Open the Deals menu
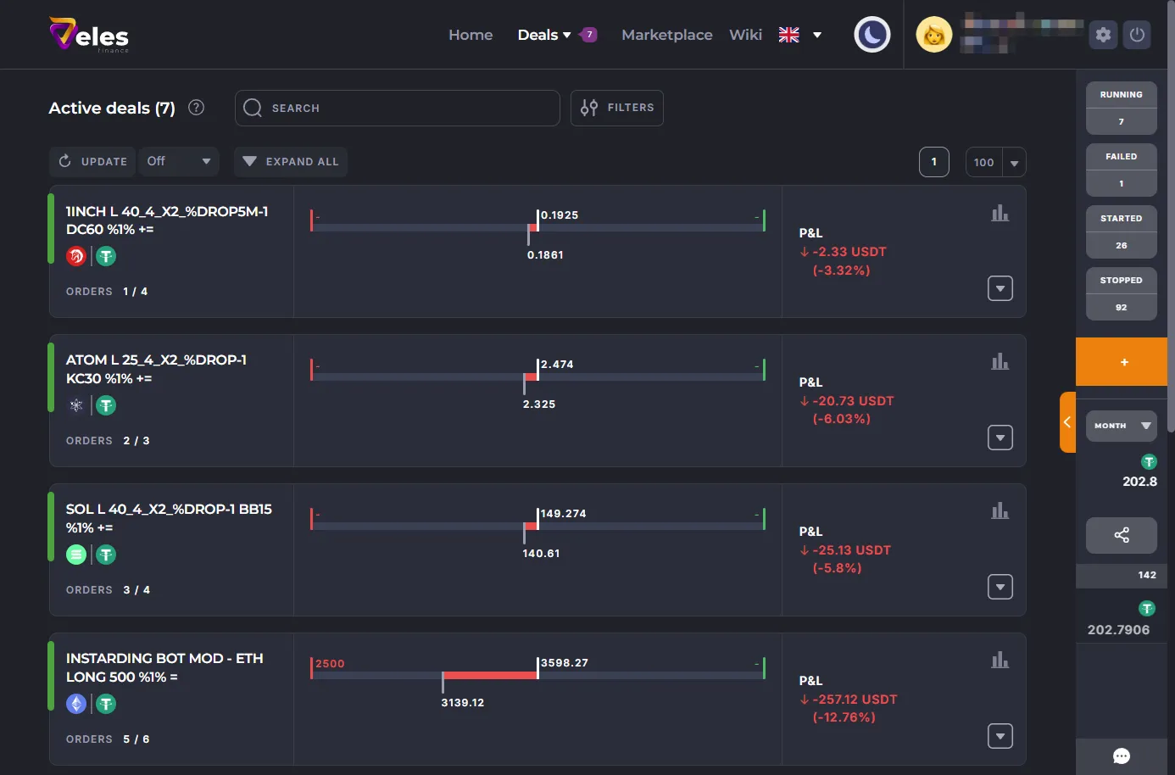 [x=543, y=35]
